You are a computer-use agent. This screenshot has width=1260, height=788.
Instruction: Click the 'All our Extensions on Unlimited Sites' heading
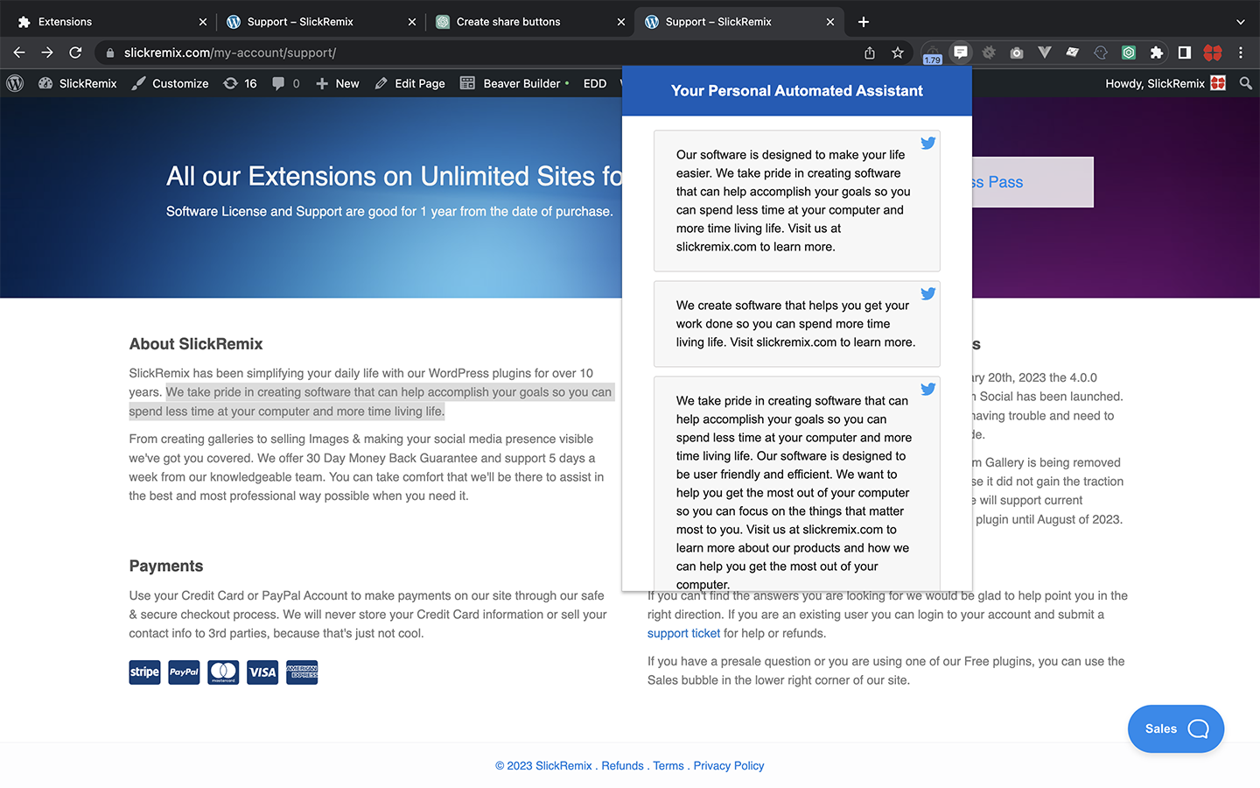[x=394, y=176]
